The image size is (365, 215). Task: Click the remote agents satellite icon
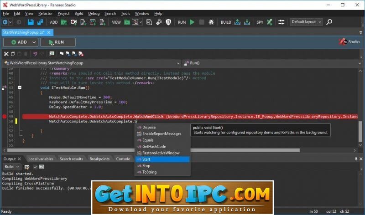(x=159, y=22)
